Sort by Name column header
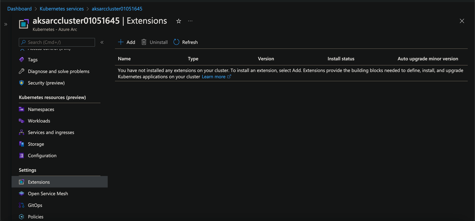Screen dimensions: 475x221 point(124,59)
